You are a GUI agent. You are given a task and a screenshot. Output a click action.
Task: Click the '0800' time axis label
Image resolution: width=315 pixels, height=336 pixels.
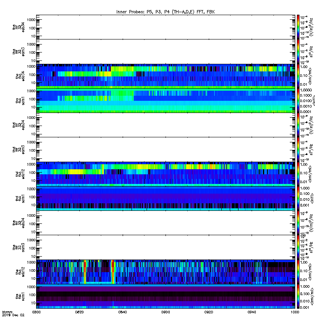point(36,312)
